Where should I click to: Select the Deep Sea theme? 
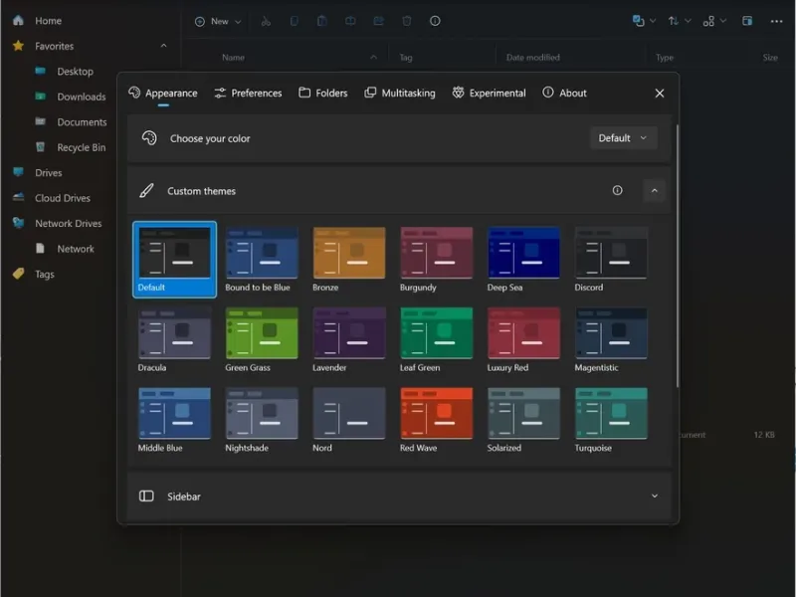523,255
